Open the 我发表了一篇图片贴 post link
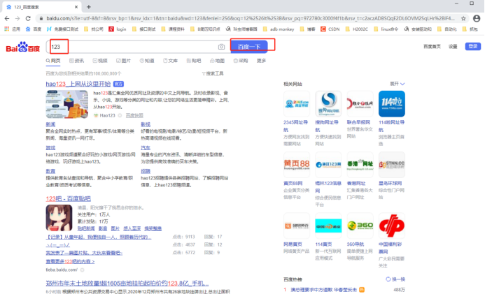The image size is (485, 294). click(x=84, y=253)
